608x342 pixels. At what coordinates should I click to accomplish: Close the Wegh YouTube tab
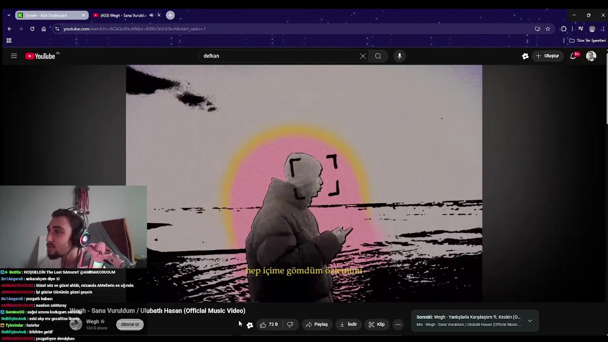[159, 15]
